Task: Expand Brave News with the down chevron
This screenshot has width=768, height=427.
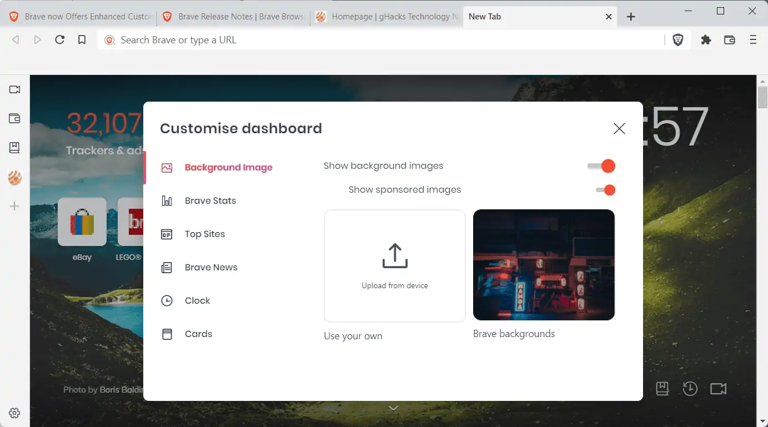Action: pyautogui.click(x=393, y=408)
